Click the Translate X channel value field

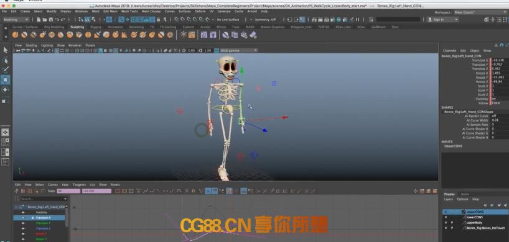(x=500, y=60)
